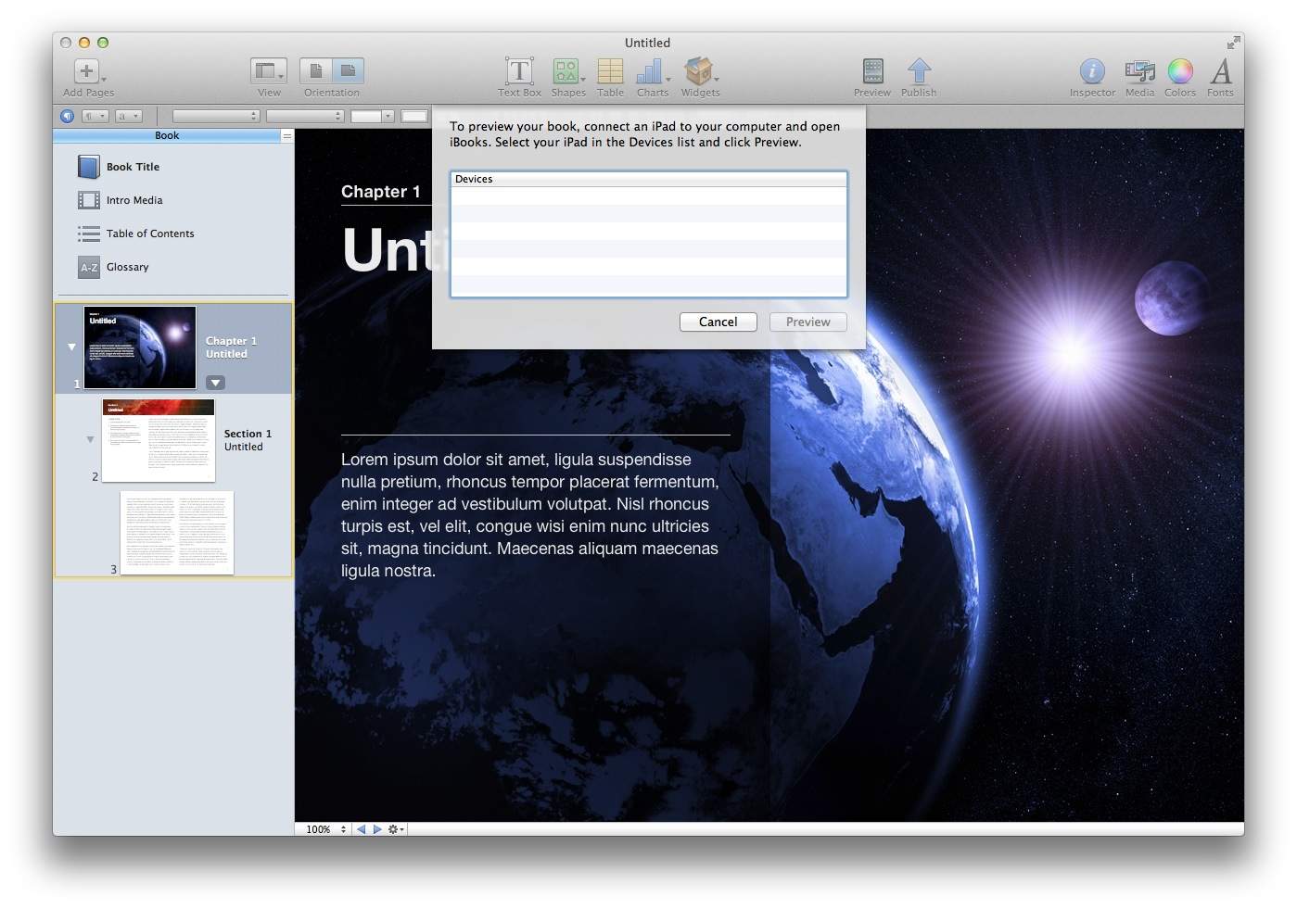Toggle the blue paragraph styles drawer button
The height and width of the screenshot is (909, 1297).
click(x=67, y=116)
